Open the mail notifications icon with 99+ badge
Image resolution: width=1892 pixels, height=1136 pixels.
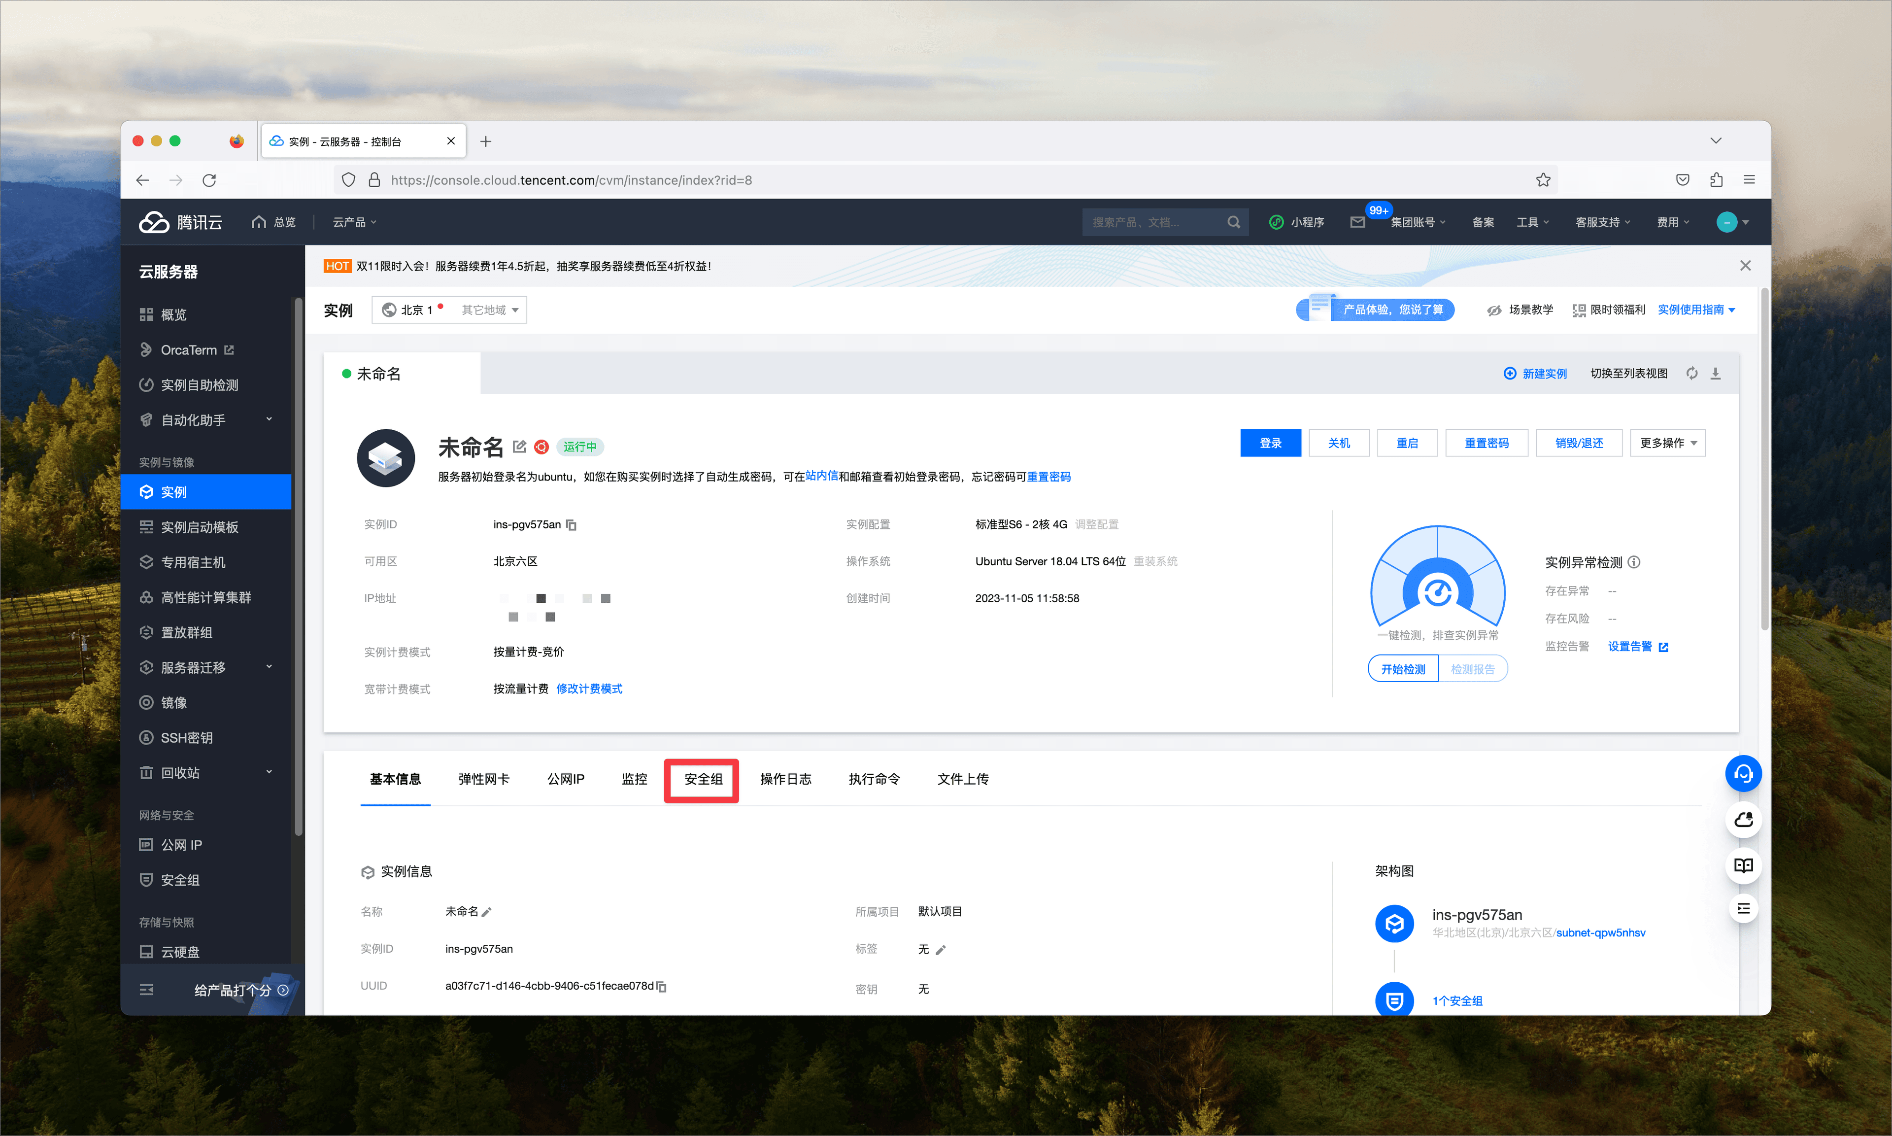(x=1357, y=222)
